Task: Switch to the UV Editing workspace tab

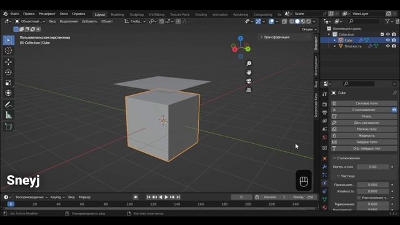Action: pyautogui.click(x=157, y=14)
